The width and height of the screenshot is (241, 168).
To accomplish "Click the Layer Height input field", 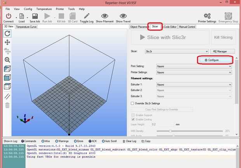I will coord(162,124).
